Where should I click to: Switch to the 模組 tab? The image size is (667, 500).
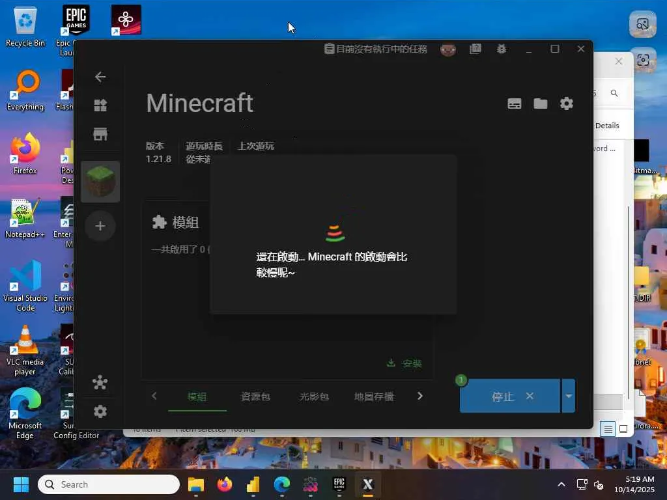point(197,396)
